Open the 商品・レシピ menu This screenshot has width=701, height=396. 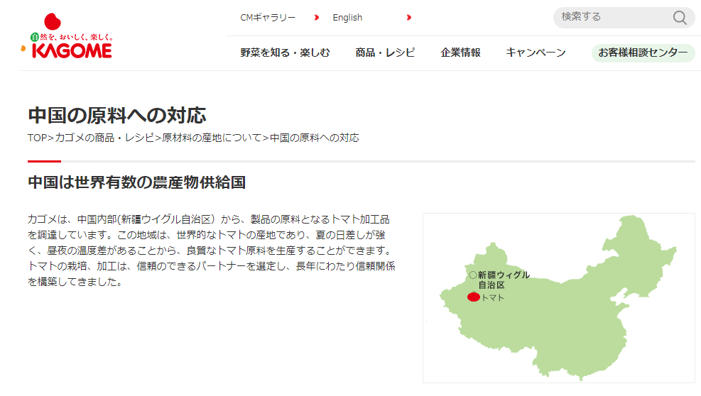[x=385, y=53]
